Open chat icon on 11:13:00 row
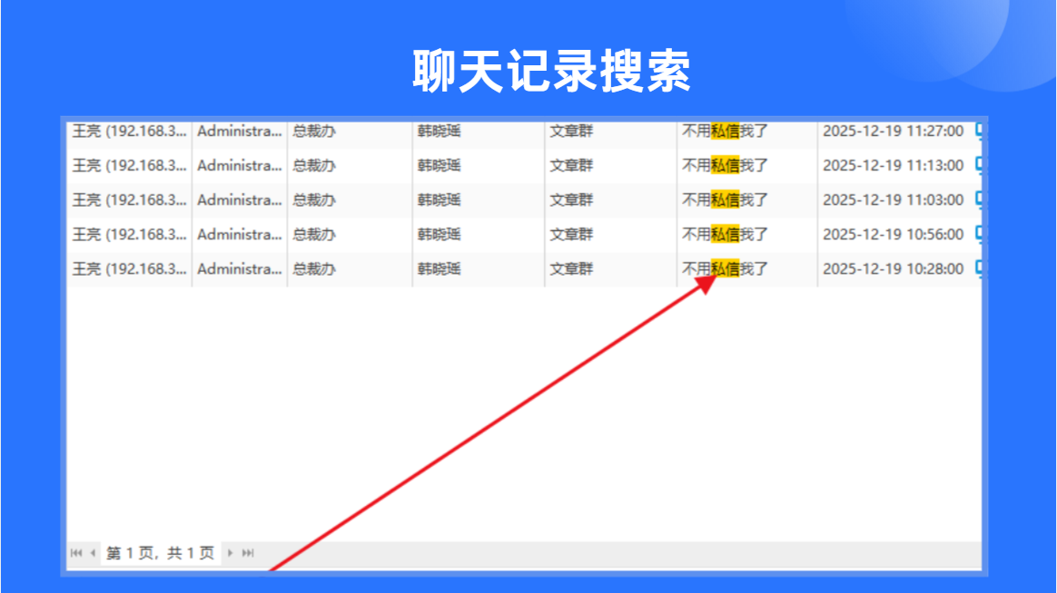 pyautogui.click(x=979, y=166)
